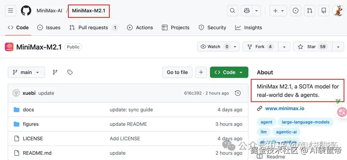Click the translate extension floating icon
The height and width of the screenshot is (160, 347).
[x=342, y=112]
